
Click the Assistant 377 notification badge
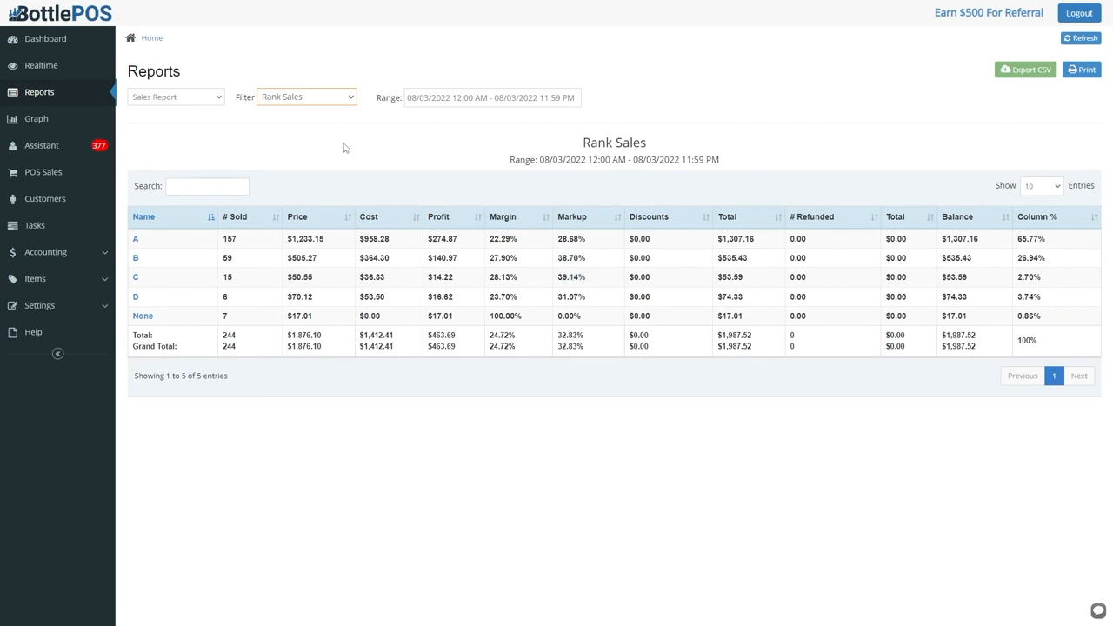99,146
